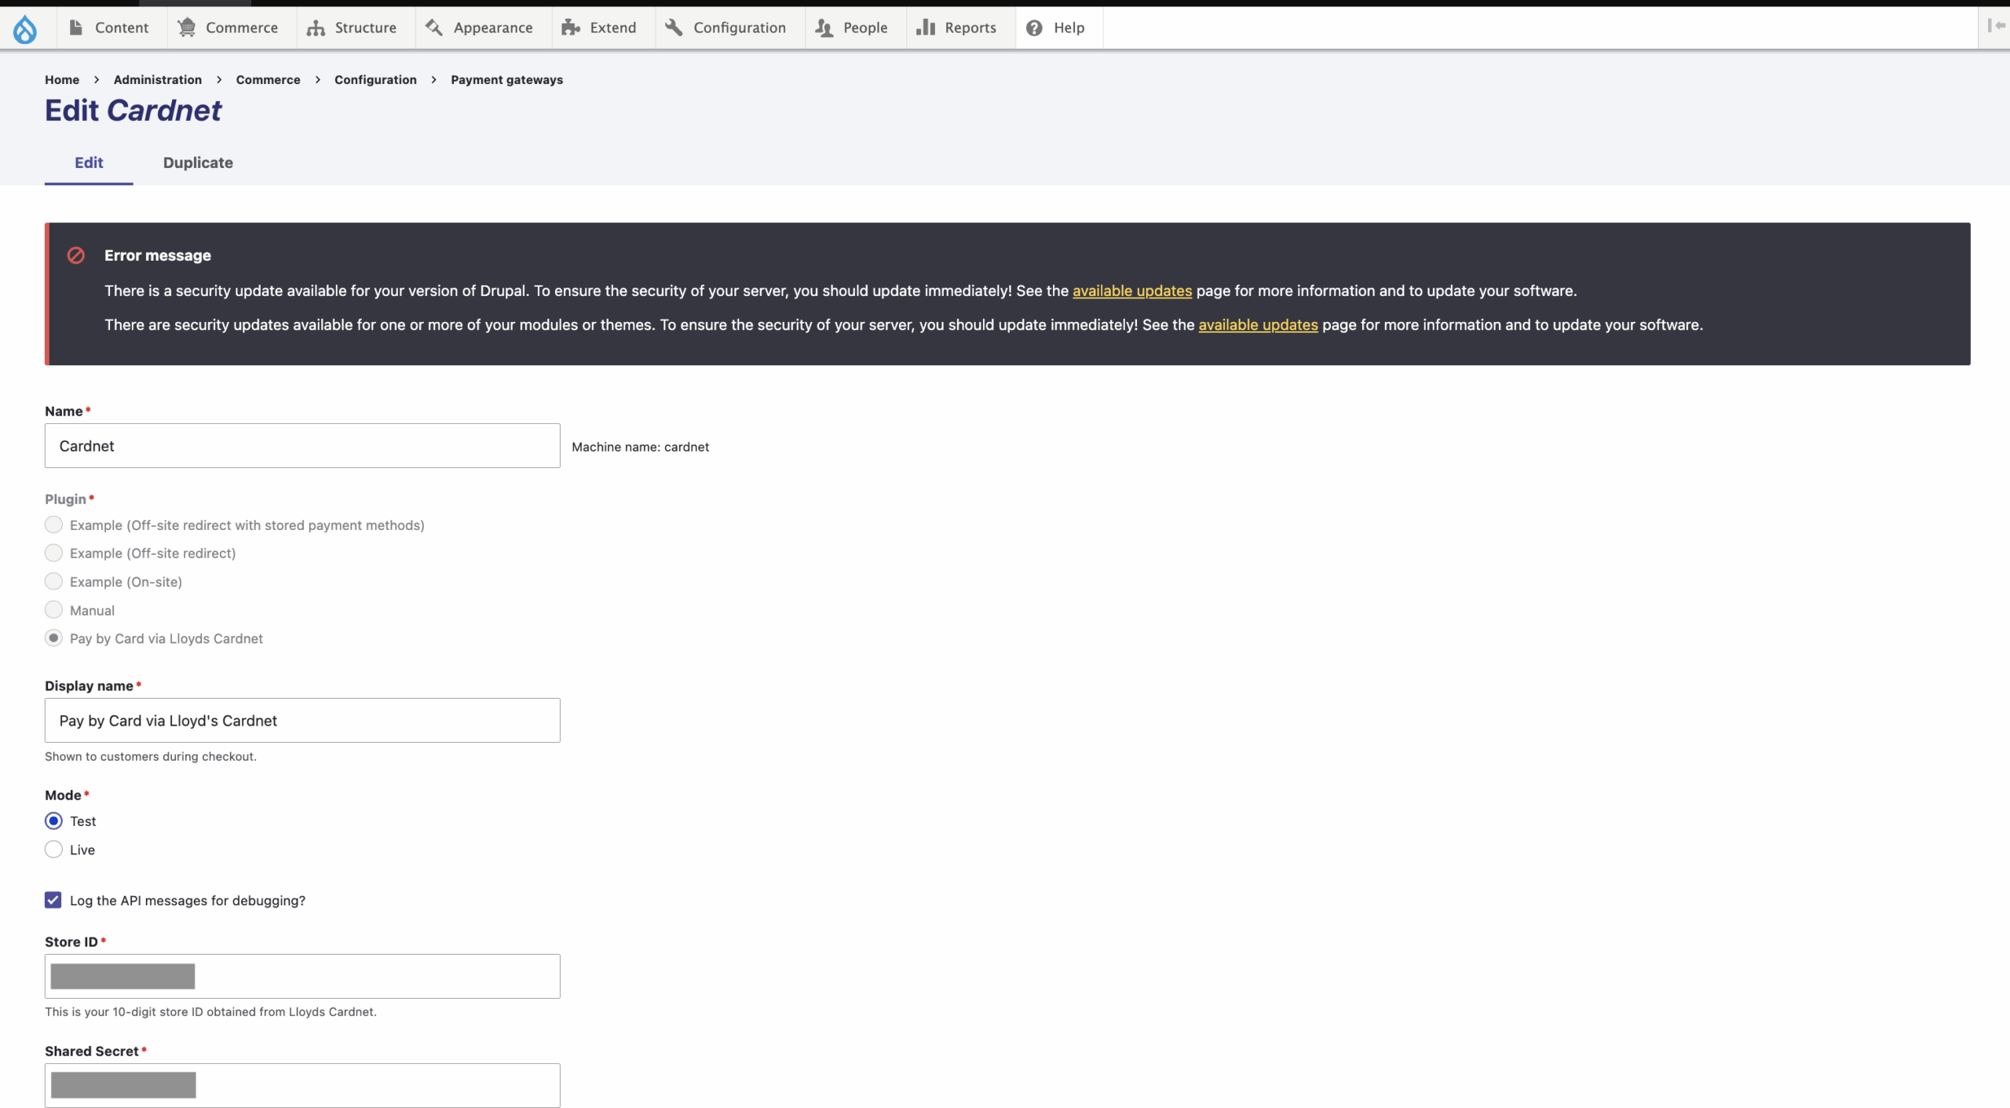This screenshot has width=2010, height=1108.
Task: Go to Payment gateways breadcrumb link
Action: coord(507,79)
